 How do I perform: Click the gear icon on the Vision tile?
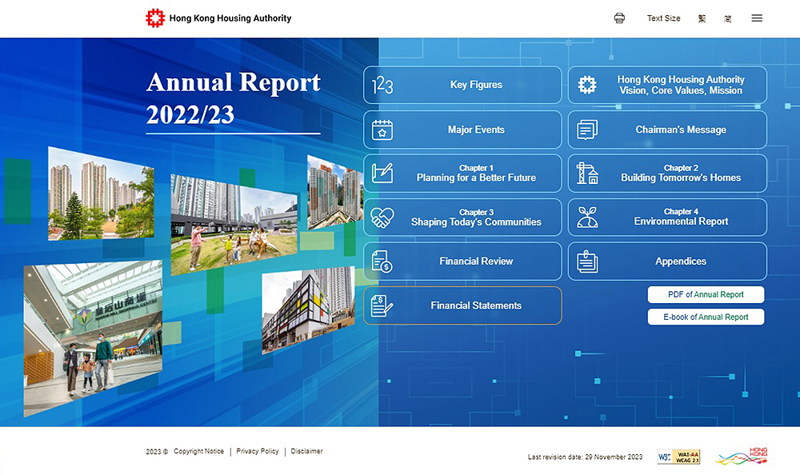click(587, 85)
